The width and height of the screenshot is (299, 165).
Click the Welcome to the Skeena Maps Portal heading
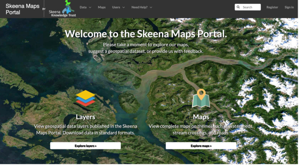coord(146,34)
